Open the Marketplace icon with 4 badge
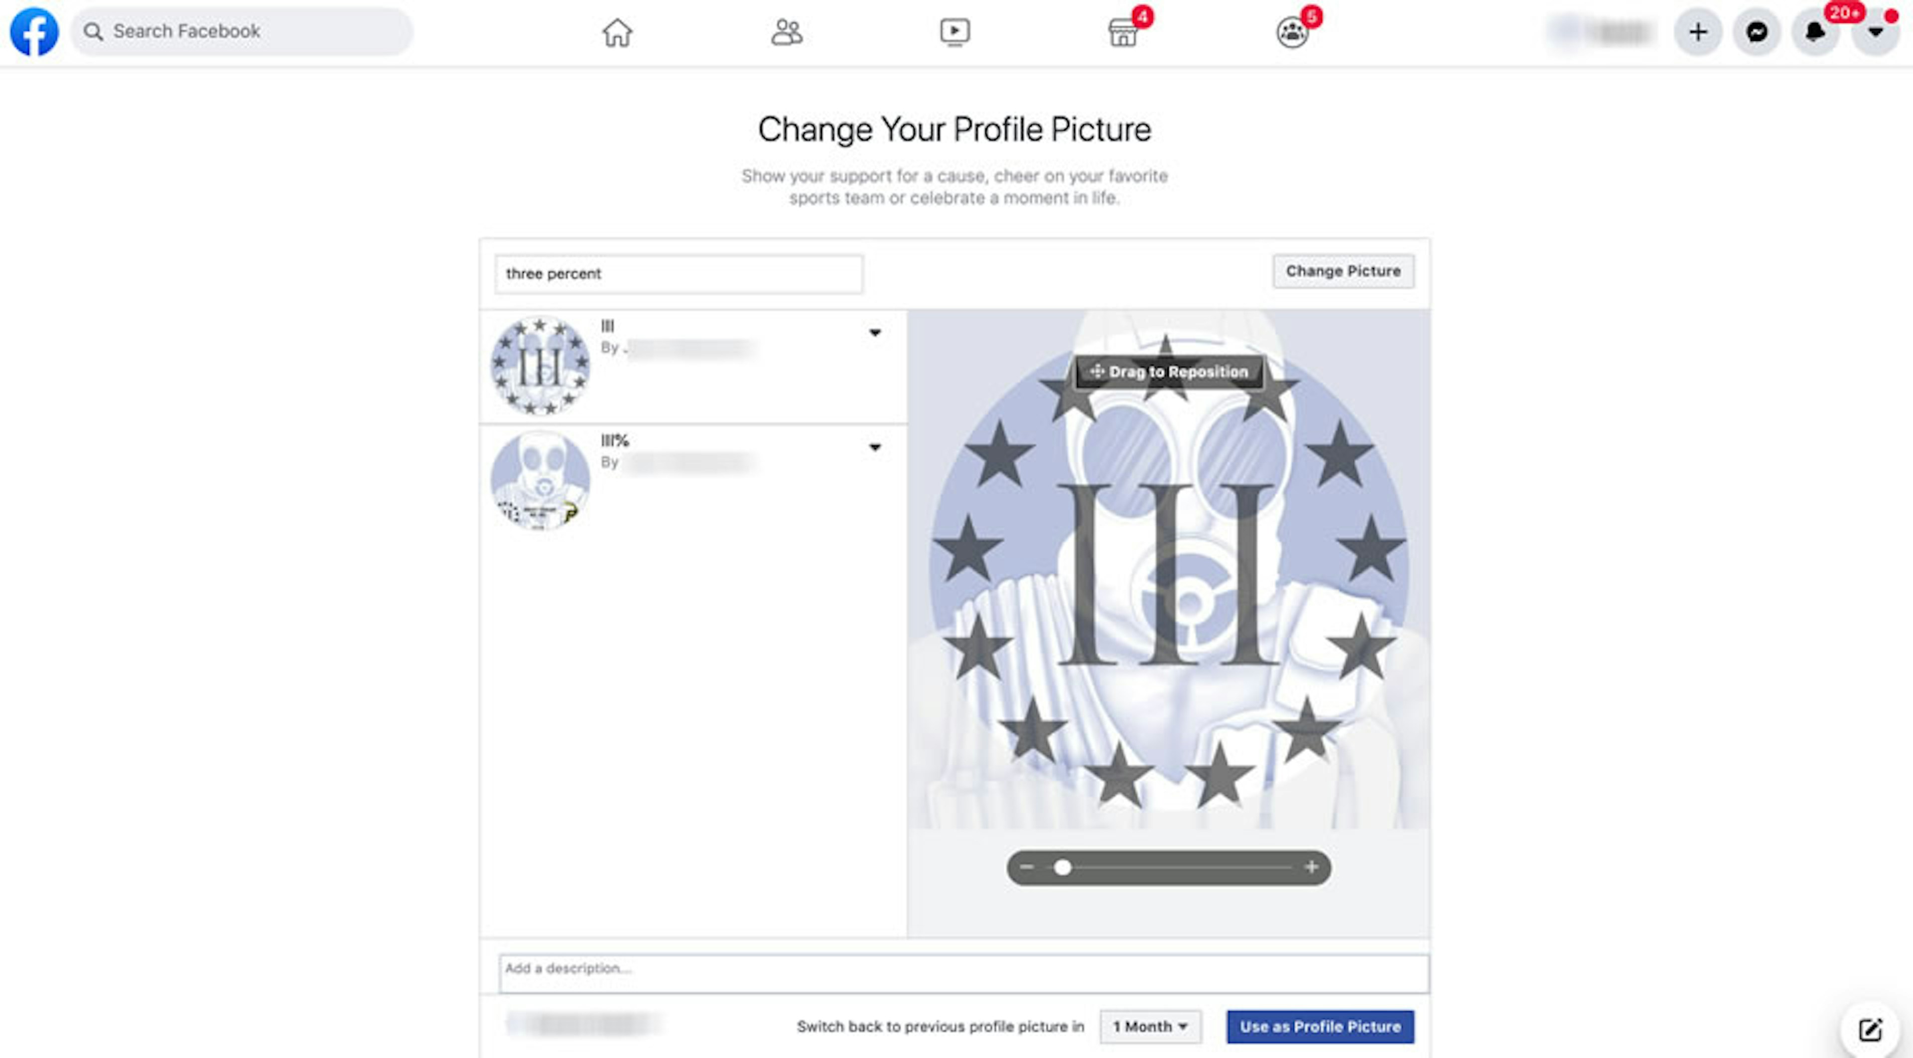This screenshot has height=1058, width=1913. pos(1123,33)
